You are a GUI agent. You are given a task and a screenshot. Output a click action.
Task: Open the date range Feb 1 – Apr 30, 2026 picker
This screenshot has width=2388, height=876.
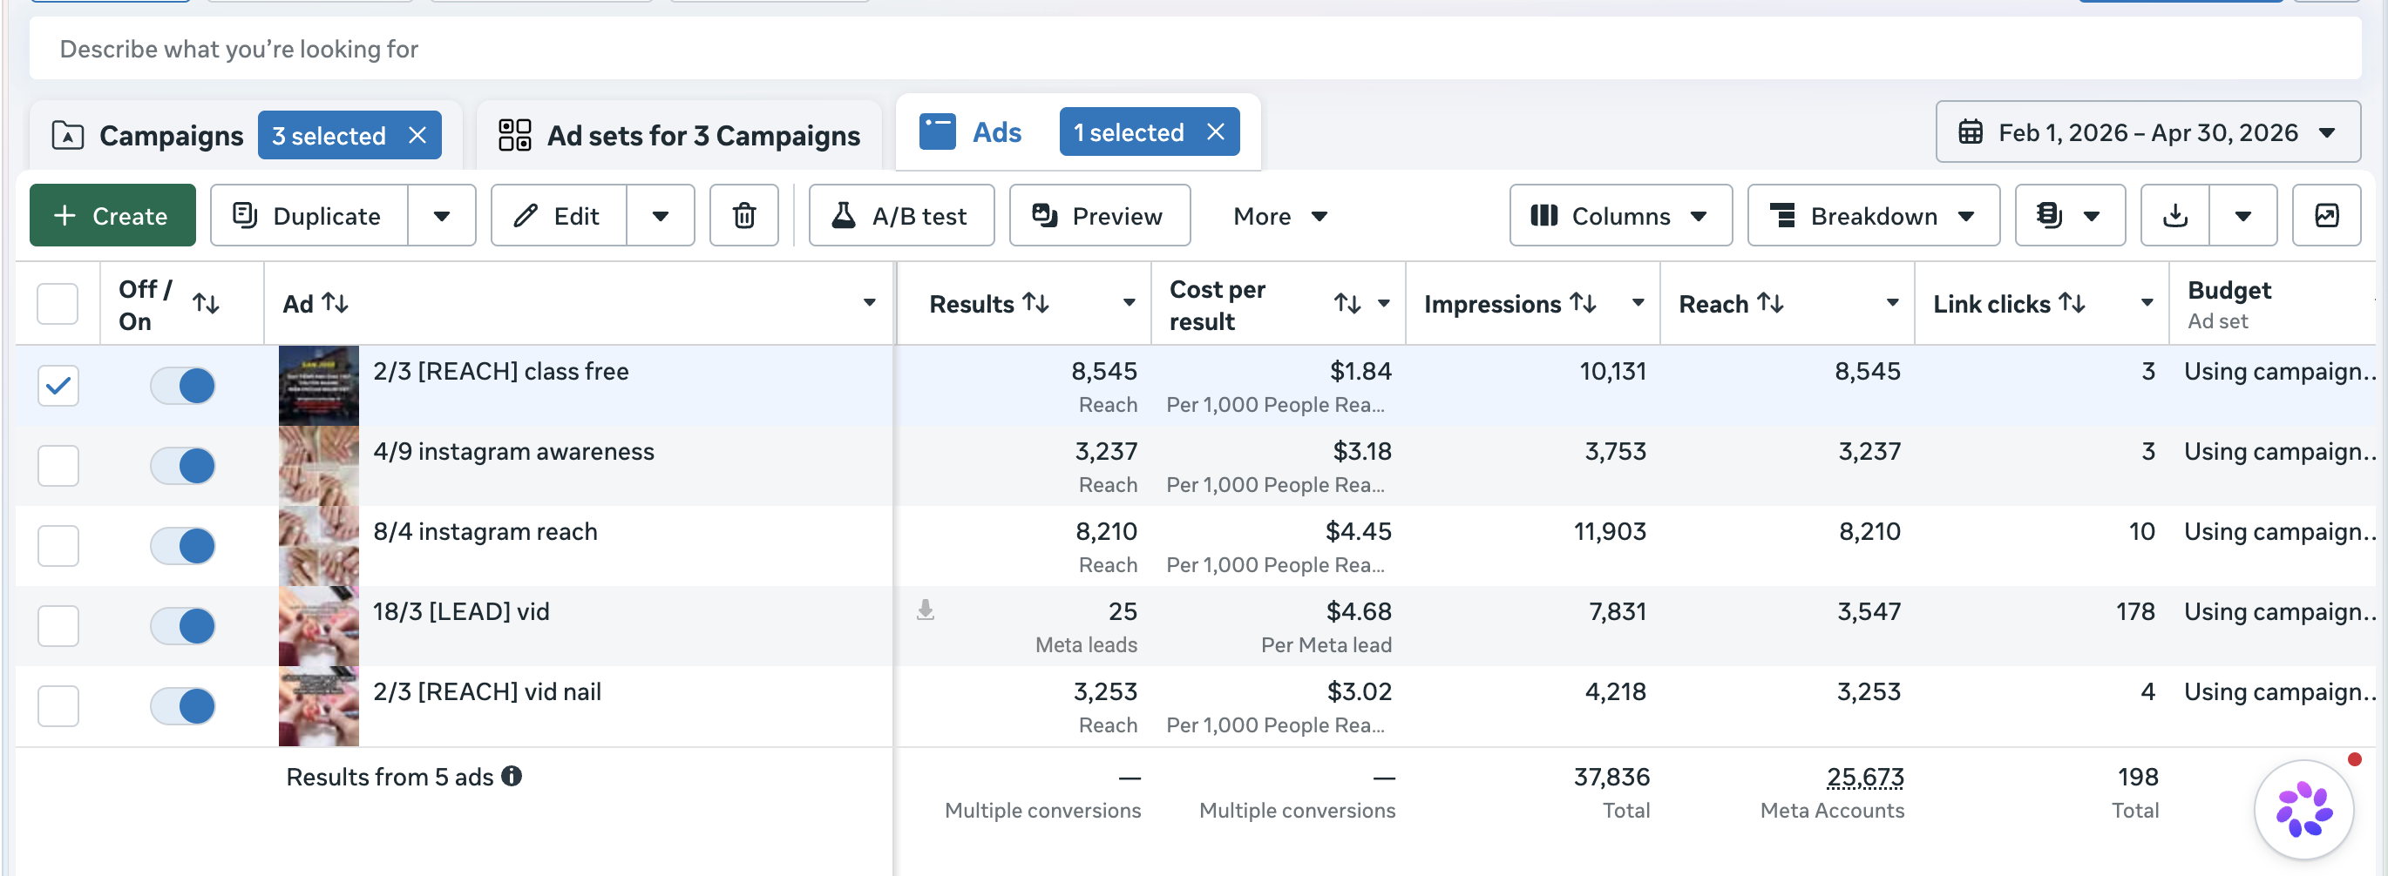click(2148, 132)
